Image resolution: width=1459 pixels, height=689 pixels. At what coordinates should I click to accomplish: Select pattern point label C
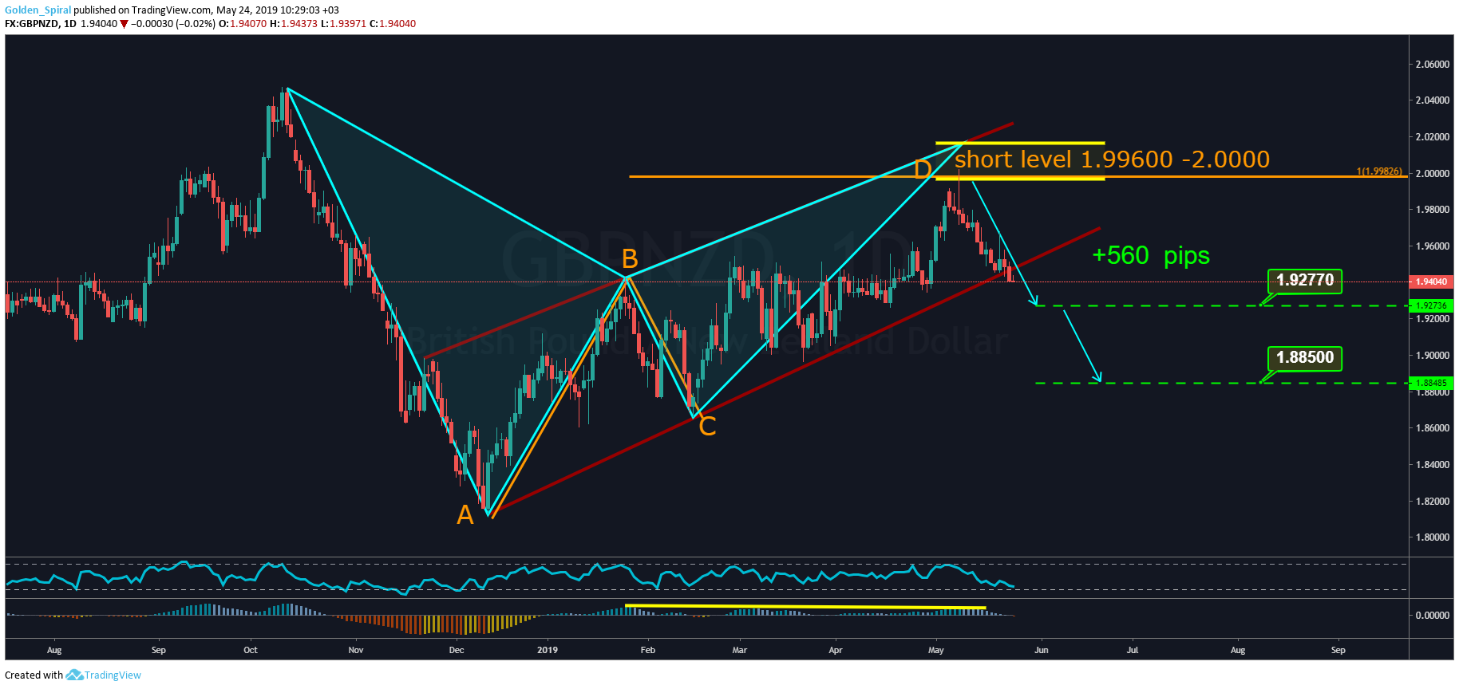pos(707,427)
